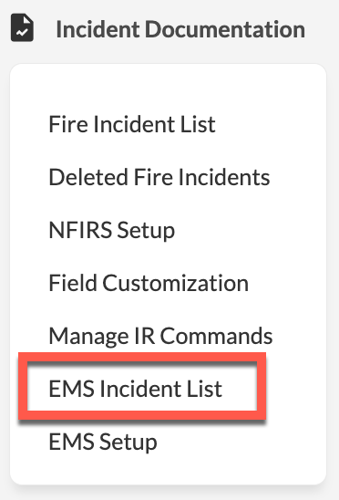
Task: Open the Incident Documentation heading
Action: click(x=180, y=29)
